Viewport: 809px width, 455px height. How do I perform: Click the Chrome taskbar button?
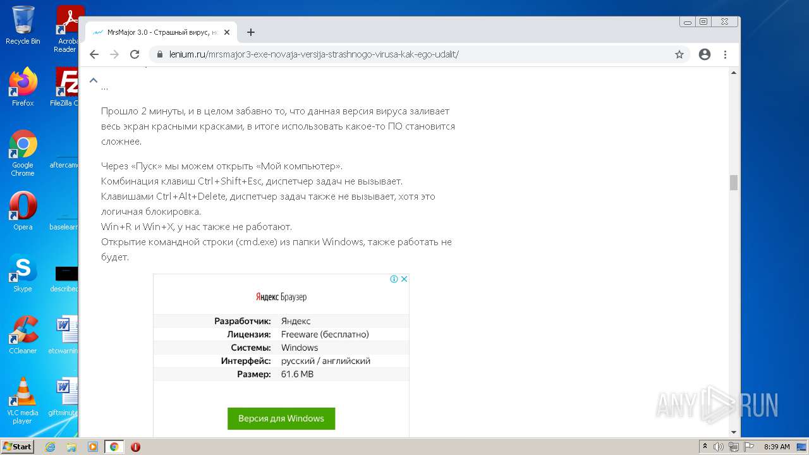pos(114,447)
